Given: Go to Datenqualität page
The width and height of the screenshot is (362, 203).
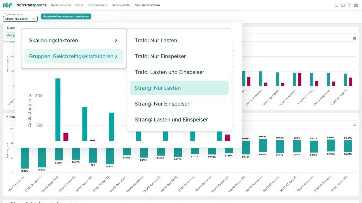Looking at the screenshot, I should point(121,5).
